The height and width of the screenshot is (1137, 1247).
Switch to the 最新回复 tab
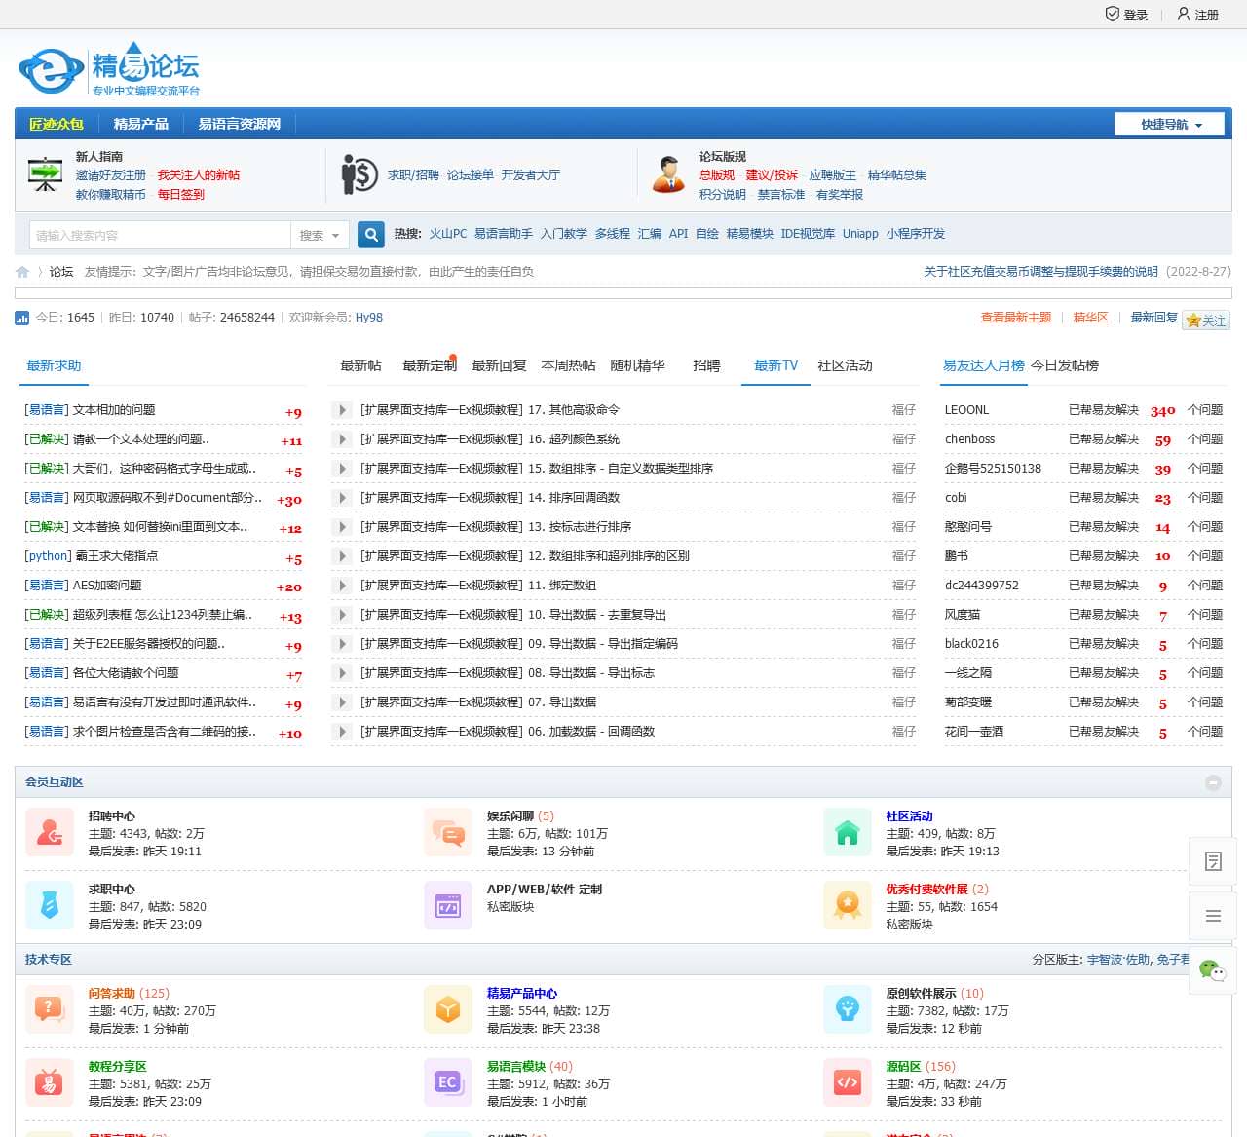click(x=499, y=365)
